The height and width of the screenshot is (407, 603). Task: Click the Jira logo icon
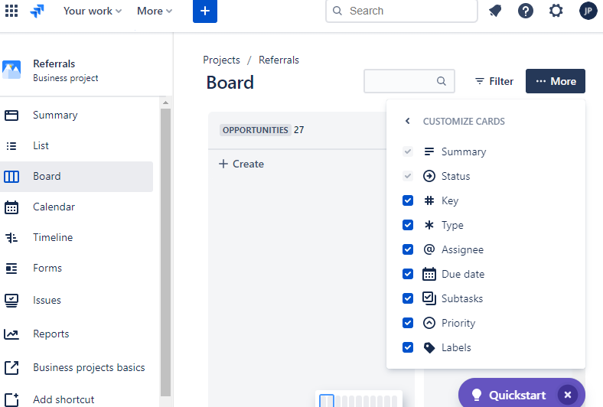[x=37, y=11]
